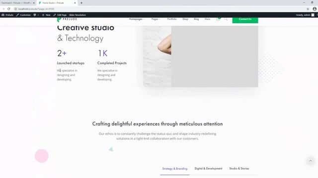This screenshot has height=178, width=318.
Task: Switch to the Digital & Development tab
Action: click(x=208, y=169)
